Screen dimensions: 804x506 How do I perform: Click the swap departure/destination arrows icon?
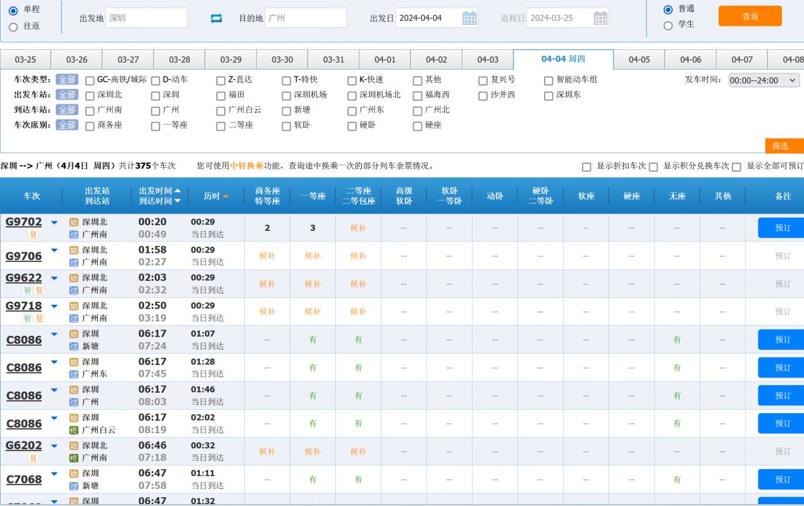(216, 18)
